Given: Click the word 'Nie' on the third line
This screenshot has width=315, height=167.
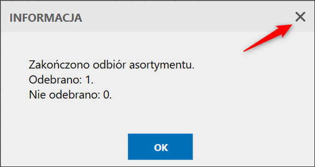Looking at the screenshot, I should point(37,95).
